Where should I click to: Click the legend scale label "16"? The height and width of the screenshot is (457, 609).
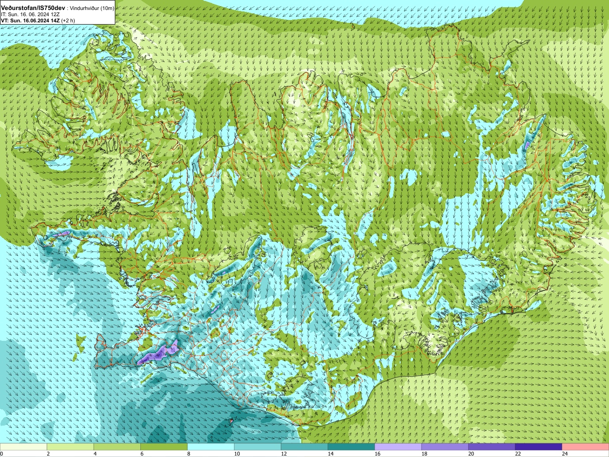click(377, 454)
